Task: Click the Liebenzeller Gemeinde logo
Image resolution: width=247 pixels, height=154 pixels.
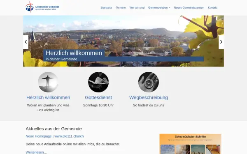Action: click(x=42, y=7)
